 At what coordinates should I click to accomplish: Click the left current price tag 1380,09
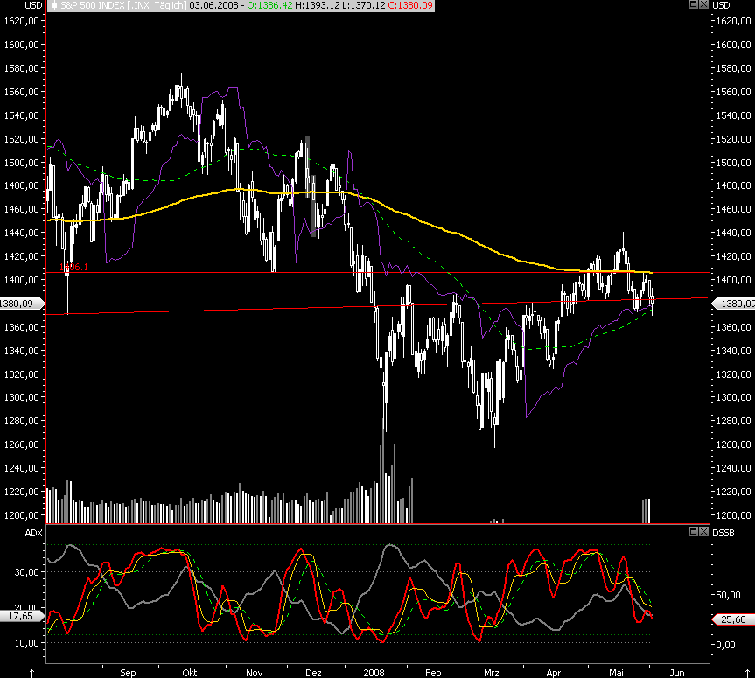point(20,304)
